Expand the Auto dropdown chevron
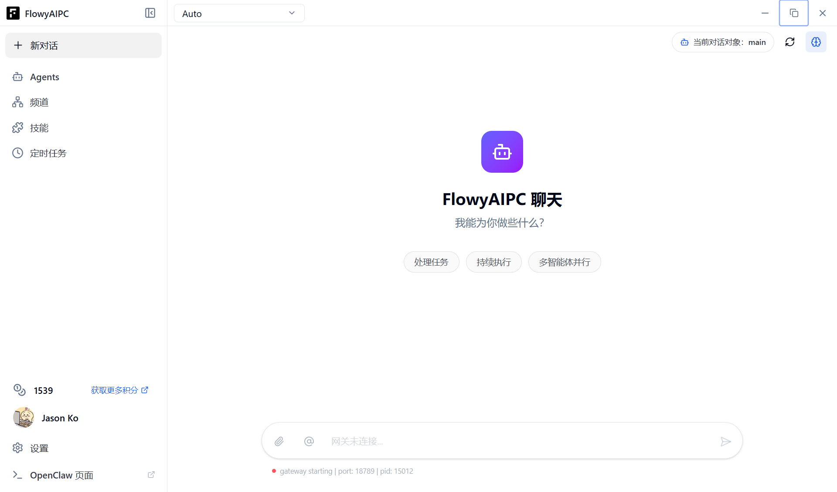 coord(292,13)
